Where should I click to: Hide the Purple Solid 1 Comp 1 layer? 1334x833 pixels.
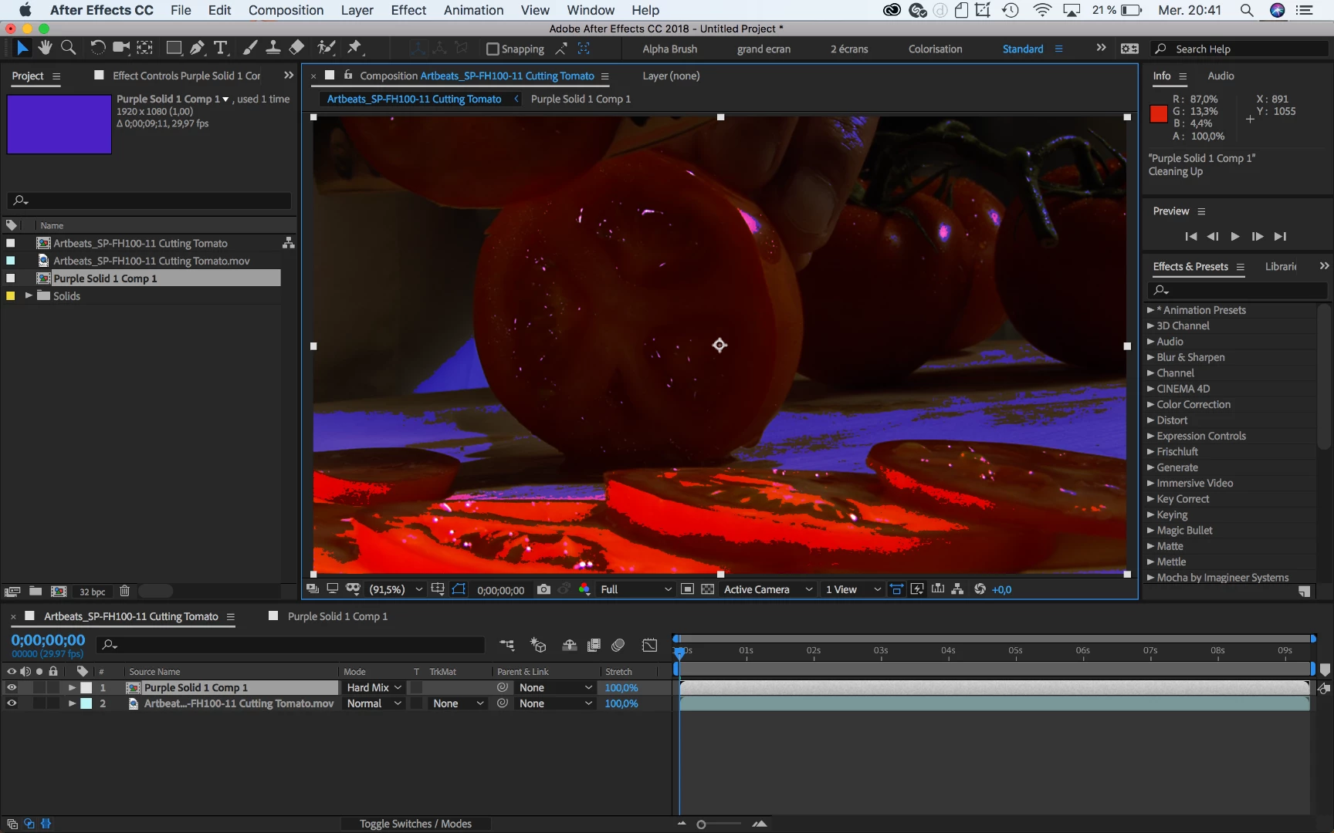(12, 687)
